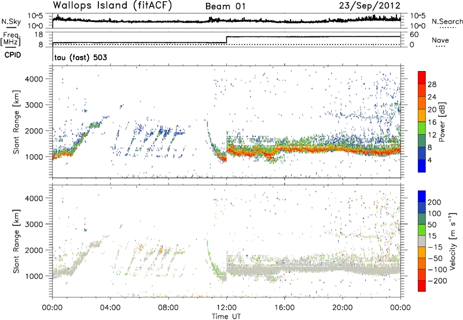Click the "04:00" time axis label
The height and width of the screenshot is (320, 463).
pos(110,308)
